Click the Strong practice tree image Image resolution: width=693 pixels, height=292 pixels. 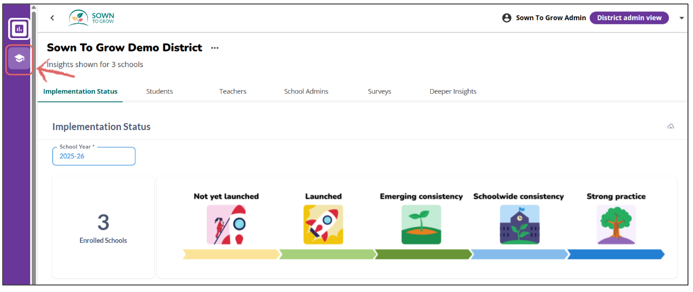(x=616, y=224)
